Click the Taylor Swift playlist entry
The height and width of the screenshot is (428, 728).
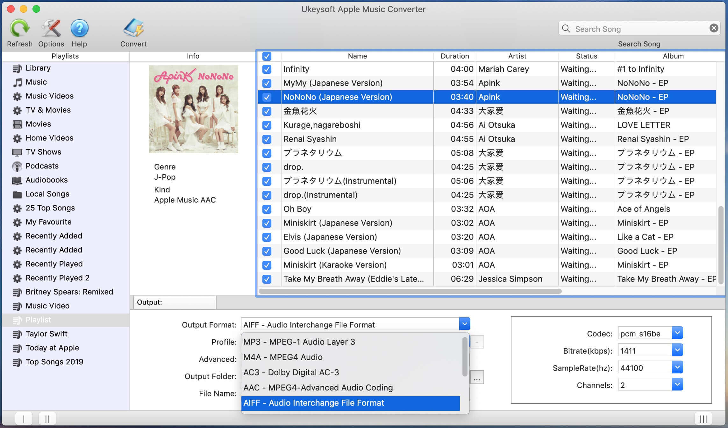47,333
